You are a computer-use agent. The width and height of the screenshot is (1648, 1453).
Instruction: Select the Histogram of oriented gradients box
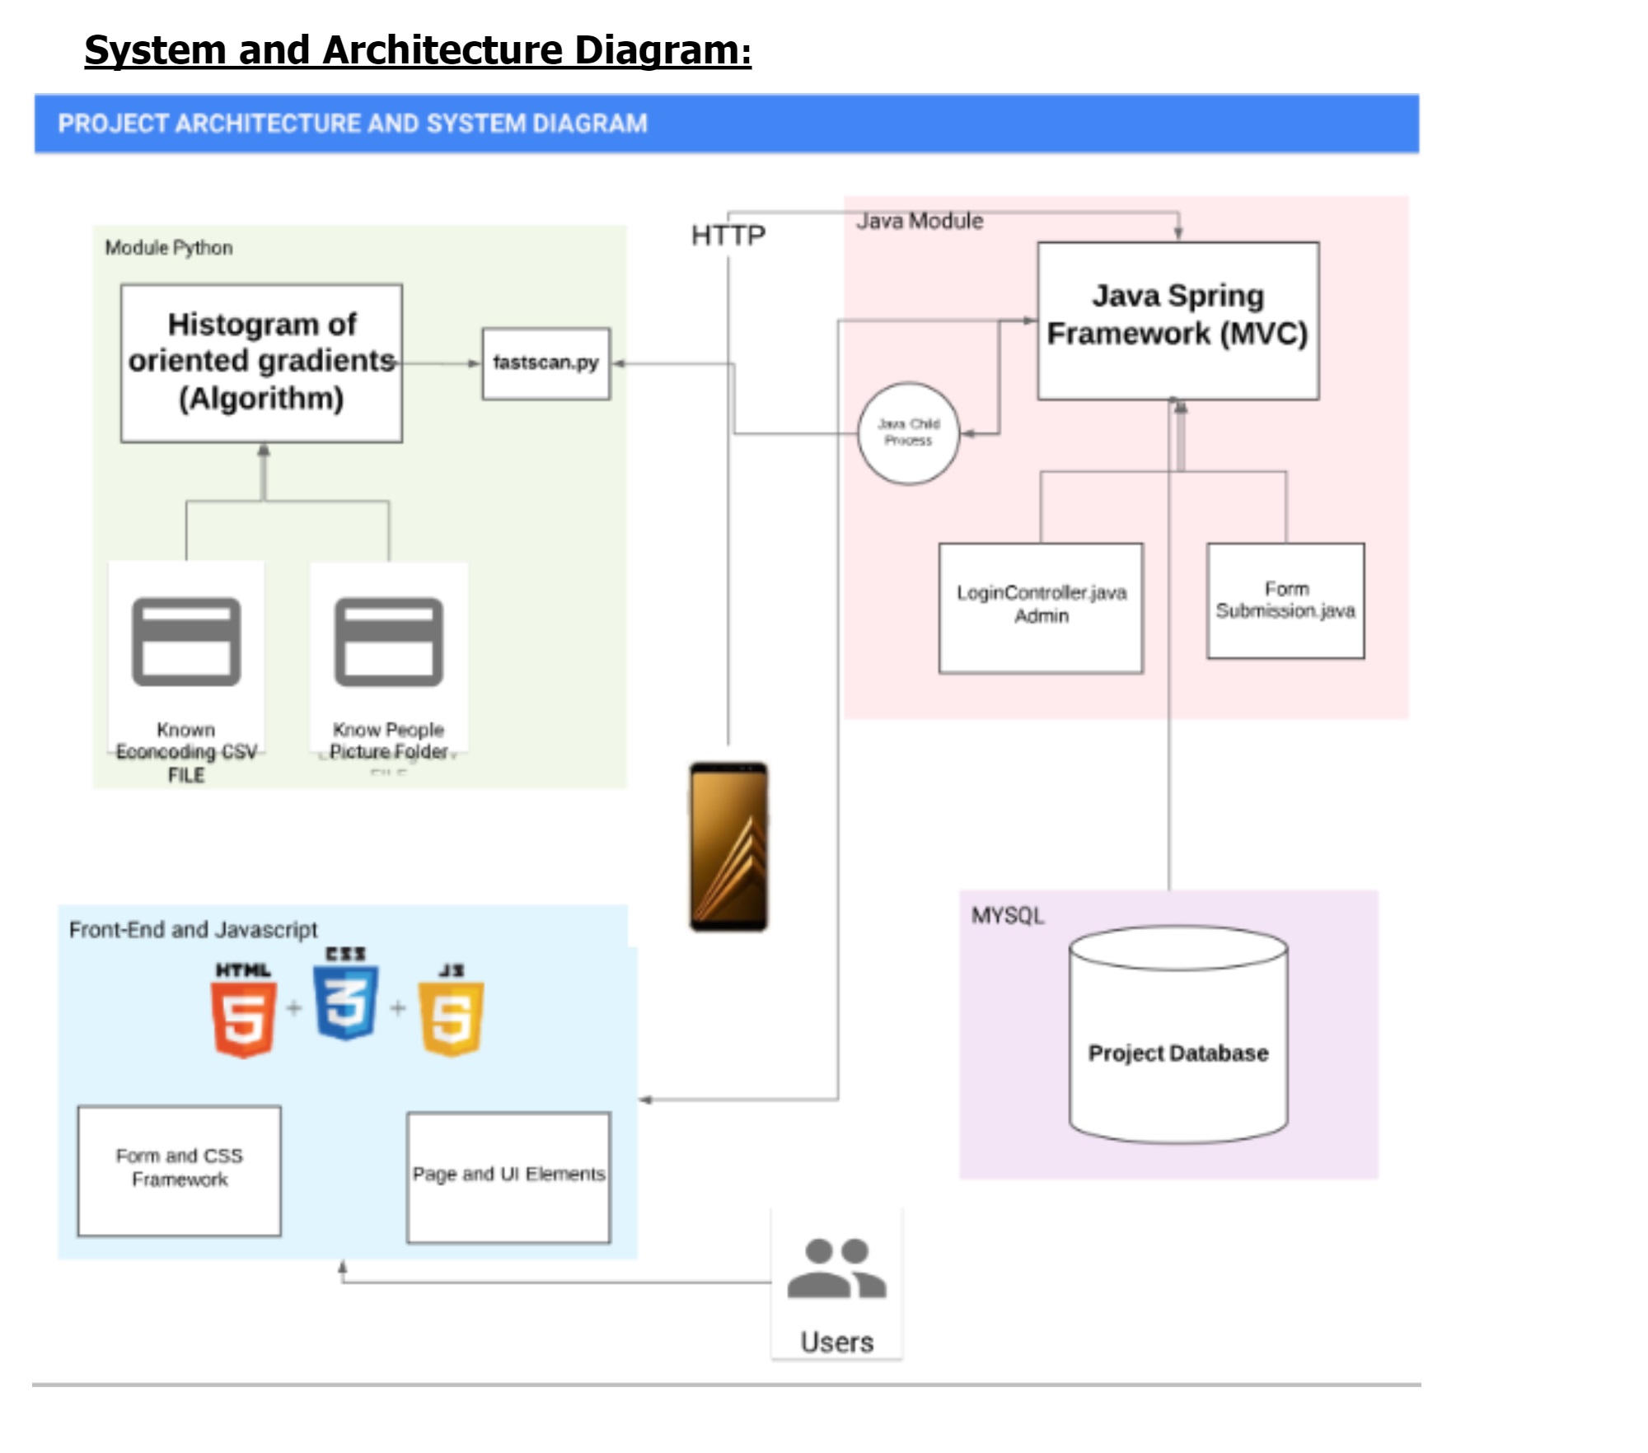pyautogui.click(x=261, y=363)
